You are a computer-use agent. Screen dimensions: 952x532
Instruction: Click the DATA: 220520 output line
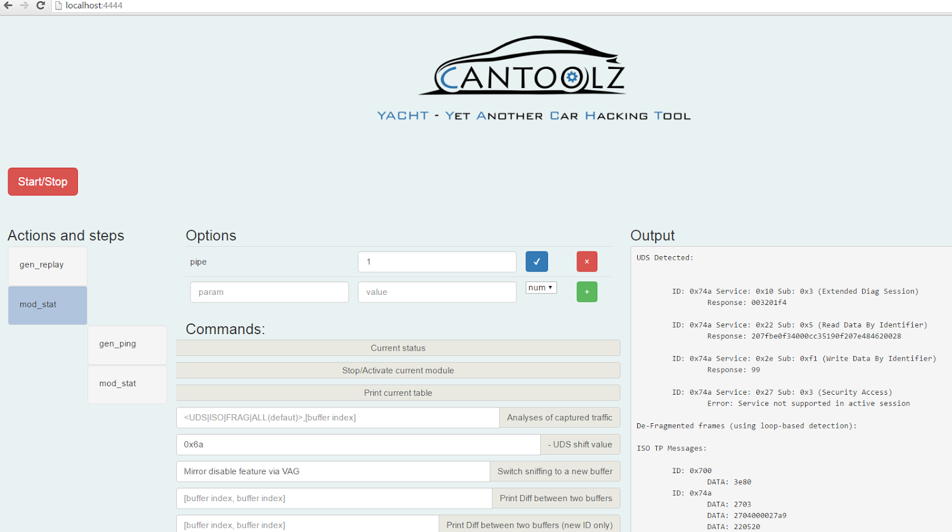[x=734, y=527]
